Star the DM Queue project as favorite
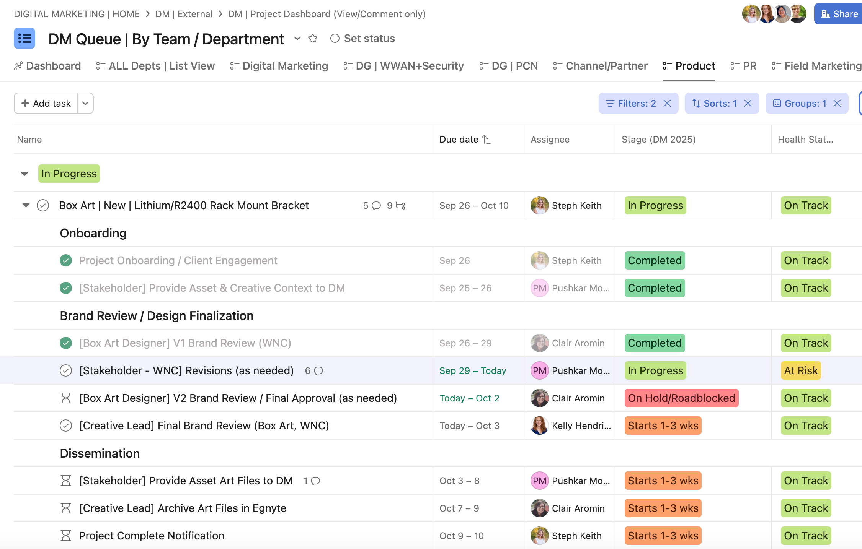Image resolution: width=862 pixels, height=549 pixels. coord(313,39)
